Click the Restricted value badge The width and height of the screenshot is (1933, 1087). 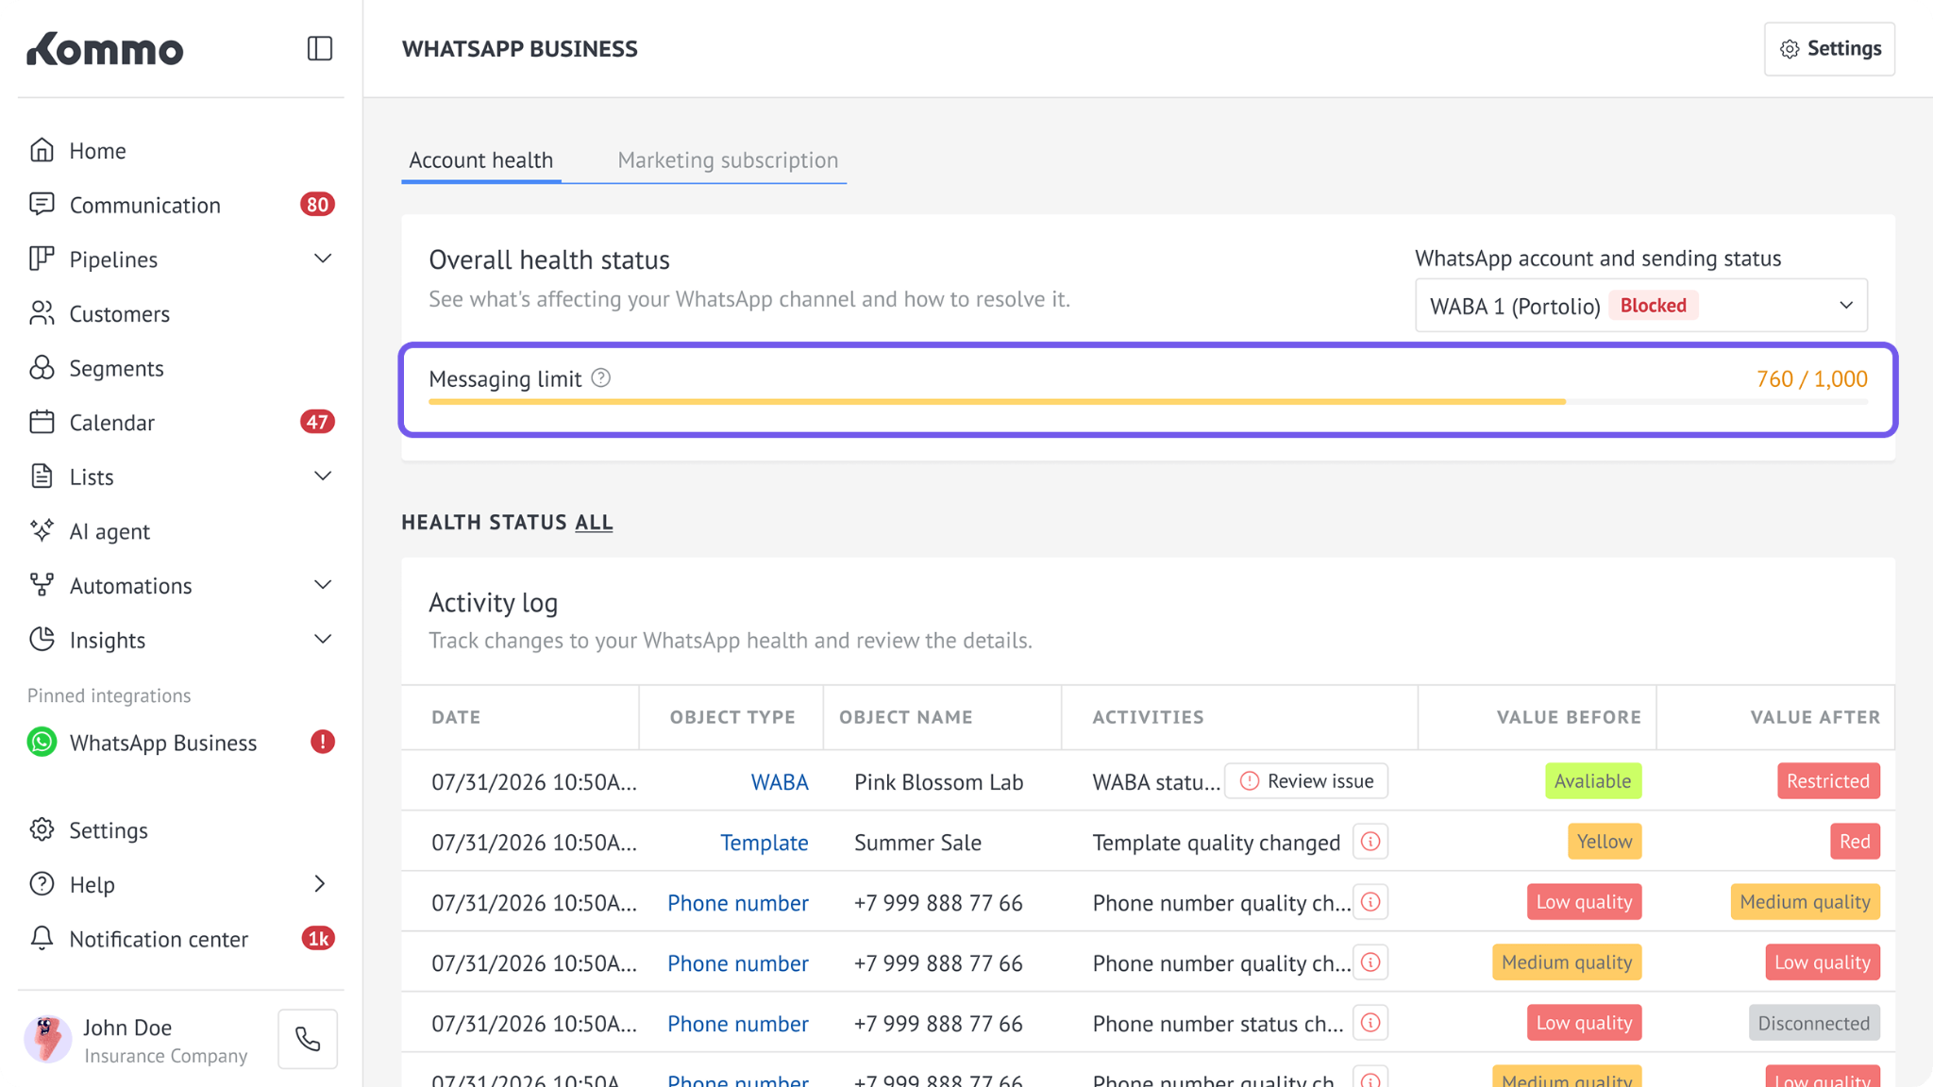(x=1828, y=781)
